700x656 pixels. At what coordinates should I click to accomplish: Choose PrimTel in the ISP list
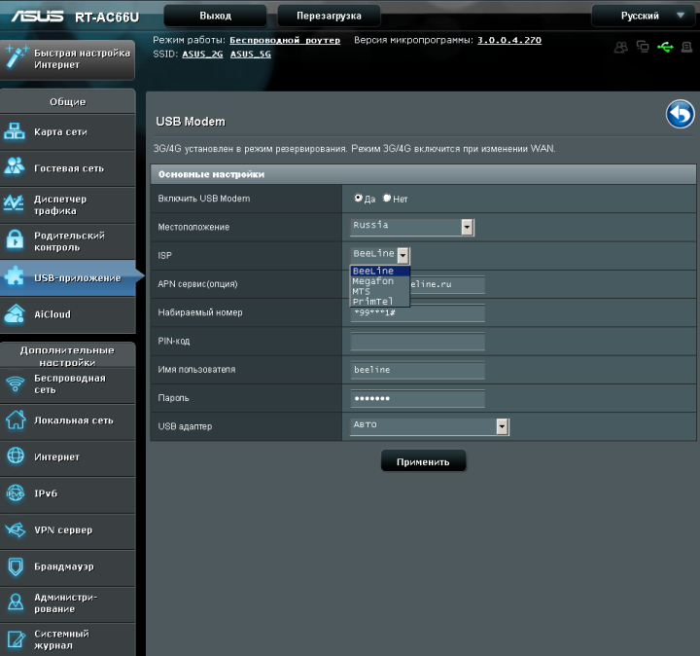[x=379, y=301]
